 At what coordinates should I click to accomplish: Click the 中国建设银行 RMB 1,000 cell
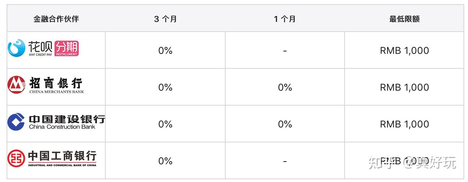pos(404,124)
